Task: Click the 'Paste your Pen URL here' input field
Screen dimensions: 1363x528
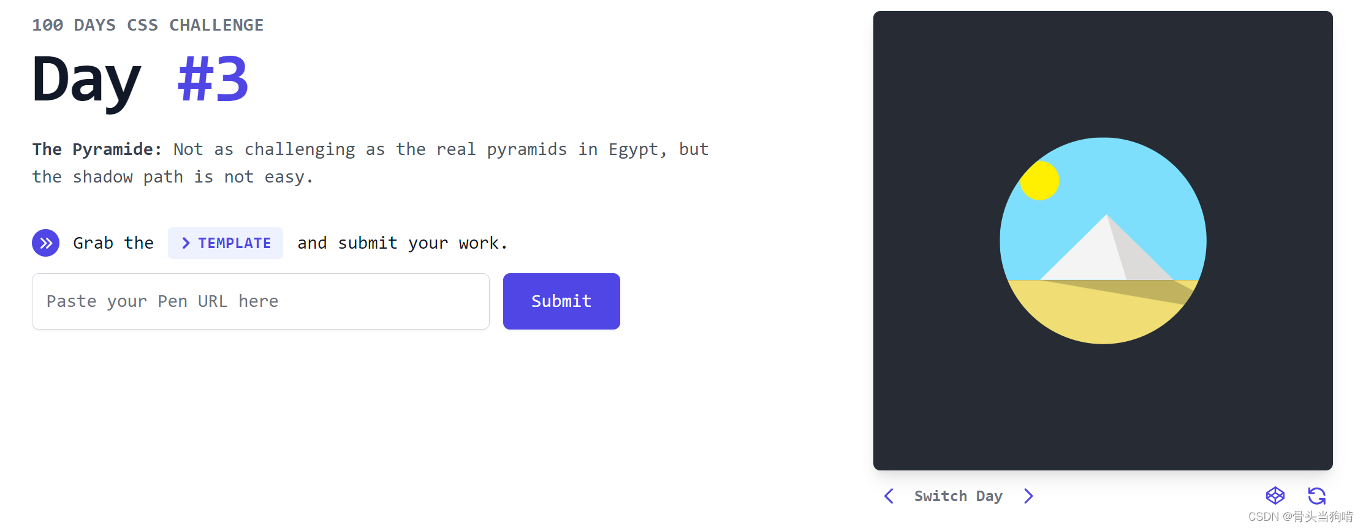Action: click(260, 301)
